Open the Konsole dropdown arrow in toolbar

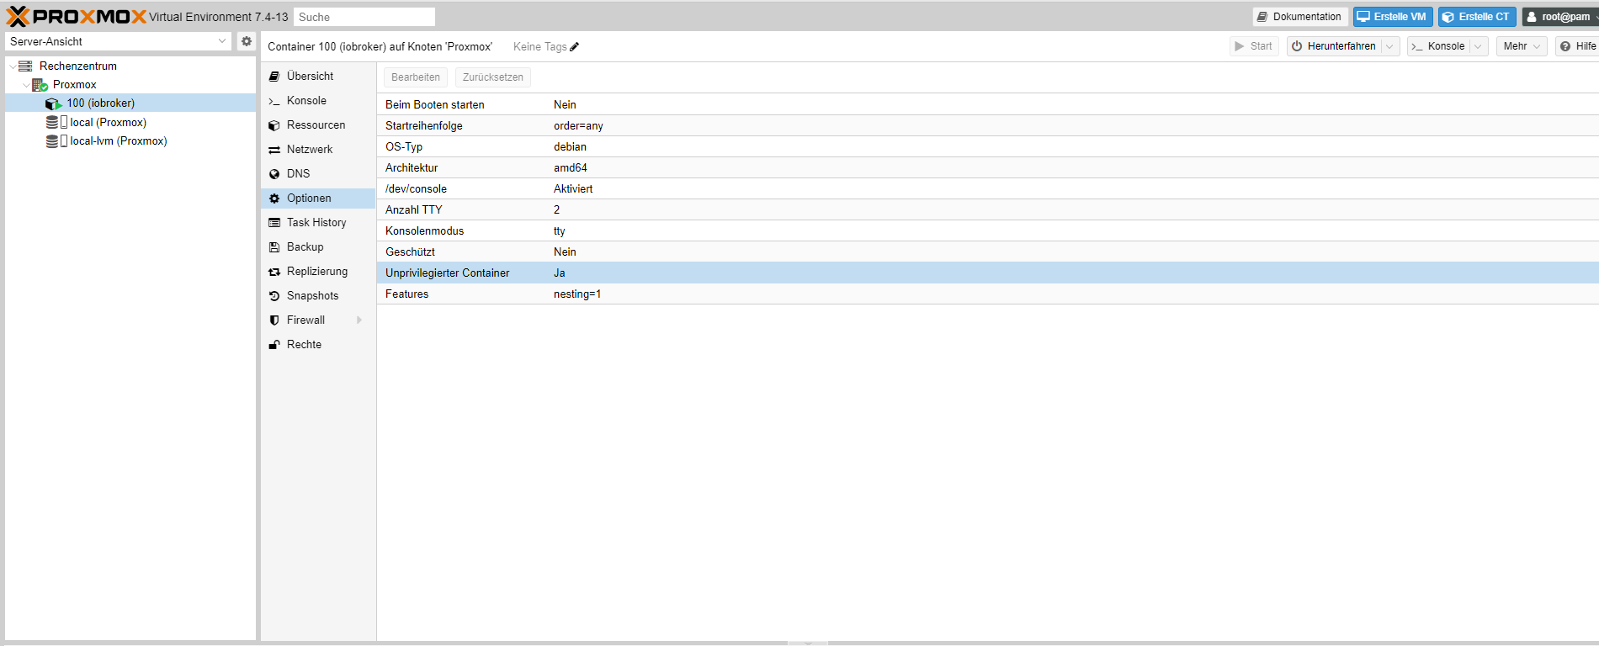point(1478,46)
